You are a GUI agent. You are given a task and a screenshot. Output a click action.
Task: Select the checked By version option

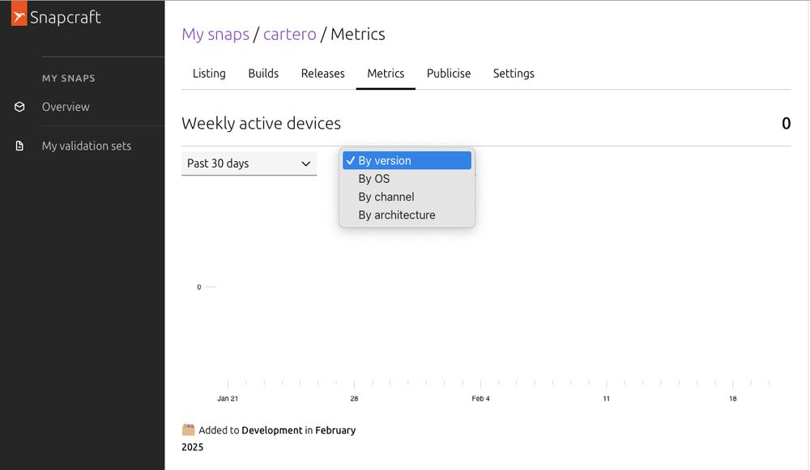[407, 161]
